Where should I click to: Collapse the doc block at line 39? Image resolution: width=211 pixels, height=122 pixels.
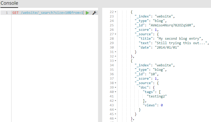click(x=115, y=87)
